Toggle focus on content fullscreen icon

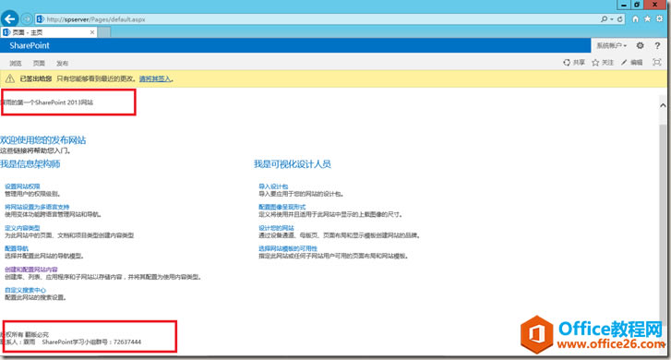click(x=657, y=63)
